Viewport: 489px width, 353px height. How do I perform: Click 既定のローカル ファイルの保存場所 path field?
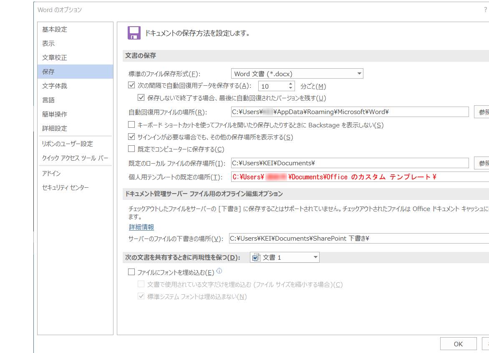coord(350,163)
